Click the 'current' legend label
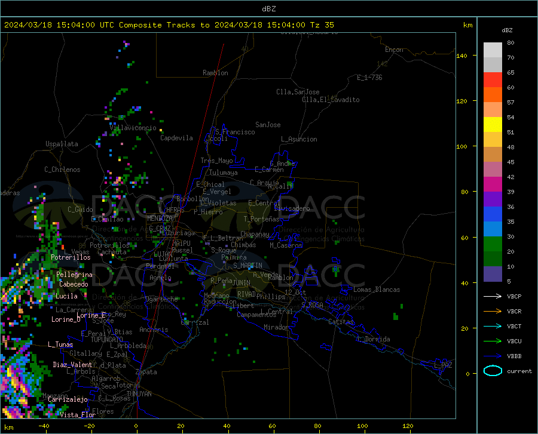Image resolution: width=538 pixels, height=434 pixels. click(519, 371)
